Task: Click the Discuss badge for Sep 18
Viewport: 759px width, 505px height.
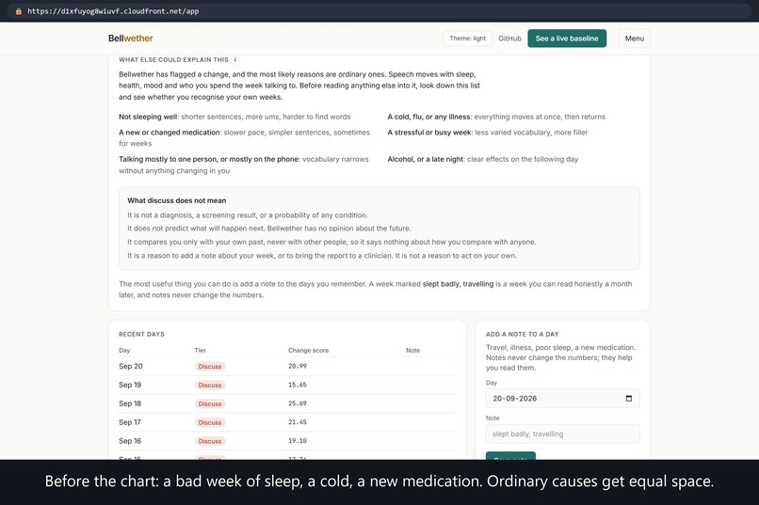Action: (x=210, y=403)
